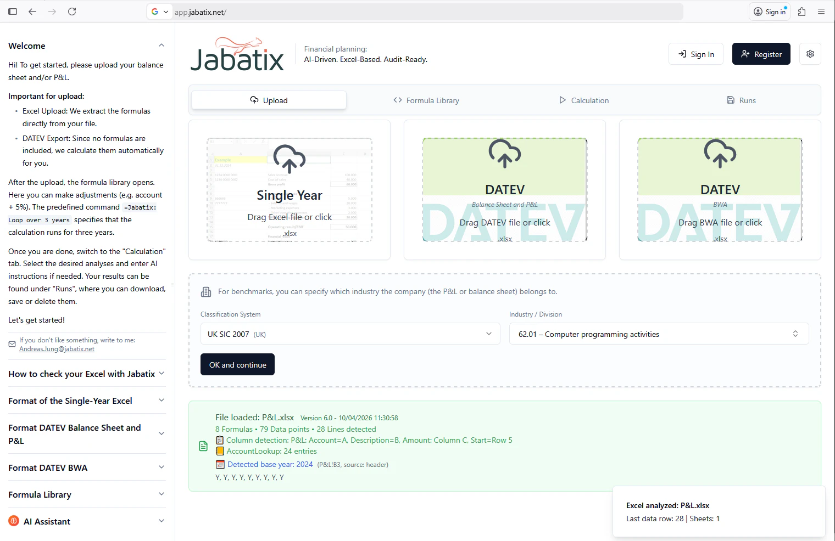This screenshot has width=835, height=541.
Task: Collapse the Welcome sidebar section
Action: pos(161,45)
